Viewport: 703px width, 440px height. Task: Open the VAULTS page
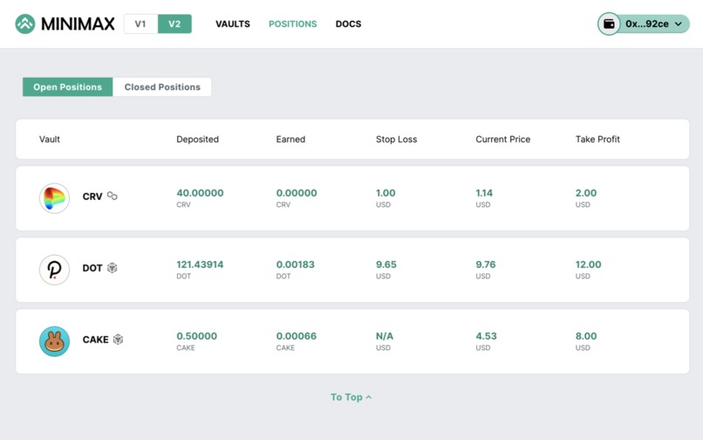pos(233,24)
